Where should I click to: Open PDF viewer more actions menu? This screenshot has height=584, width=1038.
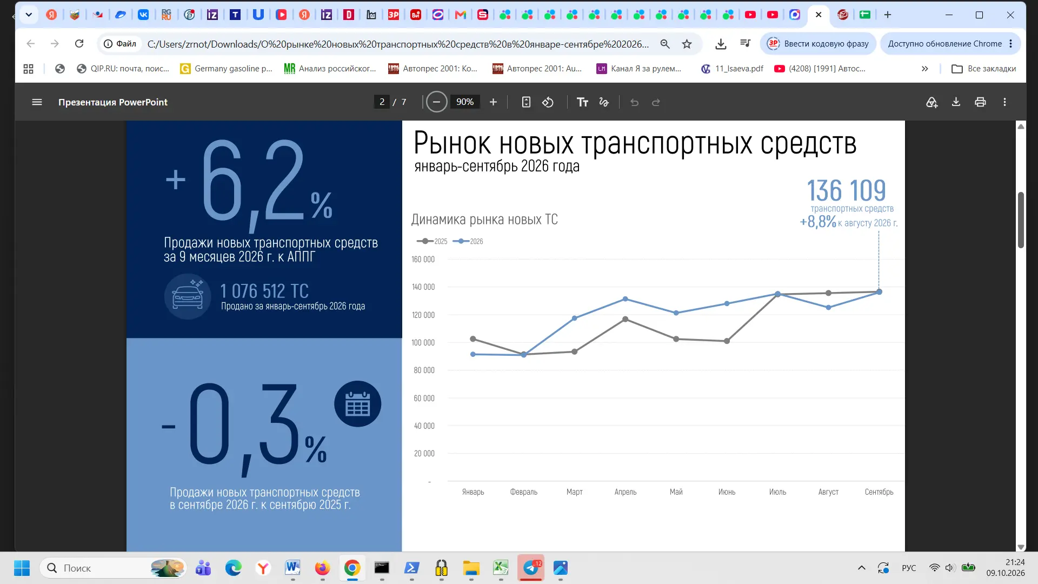[1005, 102]
